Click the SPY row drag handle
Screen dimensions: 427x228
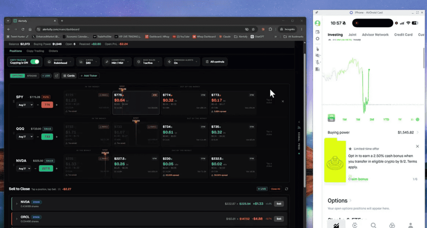click(14, 101)
